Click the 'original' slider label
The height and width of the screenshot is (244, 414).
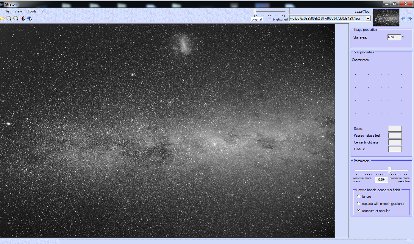coord(257,19)
